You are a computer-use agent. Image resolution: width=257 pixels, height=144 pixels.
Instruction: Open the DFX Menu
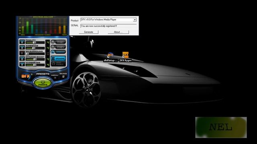click(x=55, y=76)
